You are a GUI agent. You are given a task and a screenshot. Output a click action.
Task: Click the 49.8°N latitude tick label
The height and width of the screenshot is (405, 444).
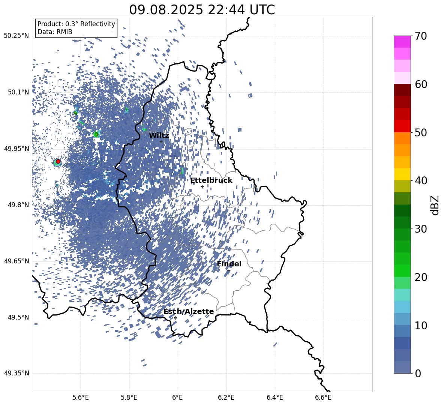(18, 205)
